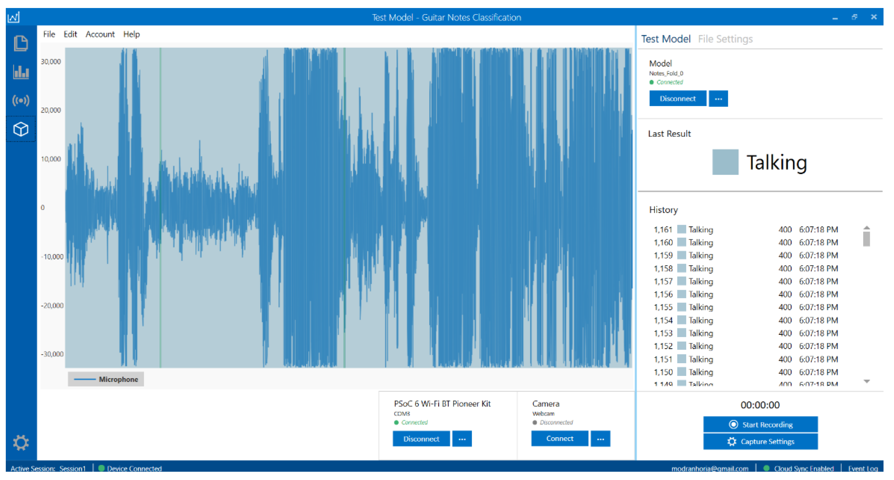Image resolution: width=894 pixels, height=480 pixels.
Task: Open the File menu
Action: pos(49,34)
